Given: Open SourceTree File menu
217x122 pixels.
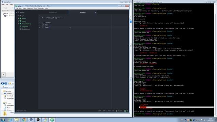Looking at the screenshot, I should (x=3, y=4).
